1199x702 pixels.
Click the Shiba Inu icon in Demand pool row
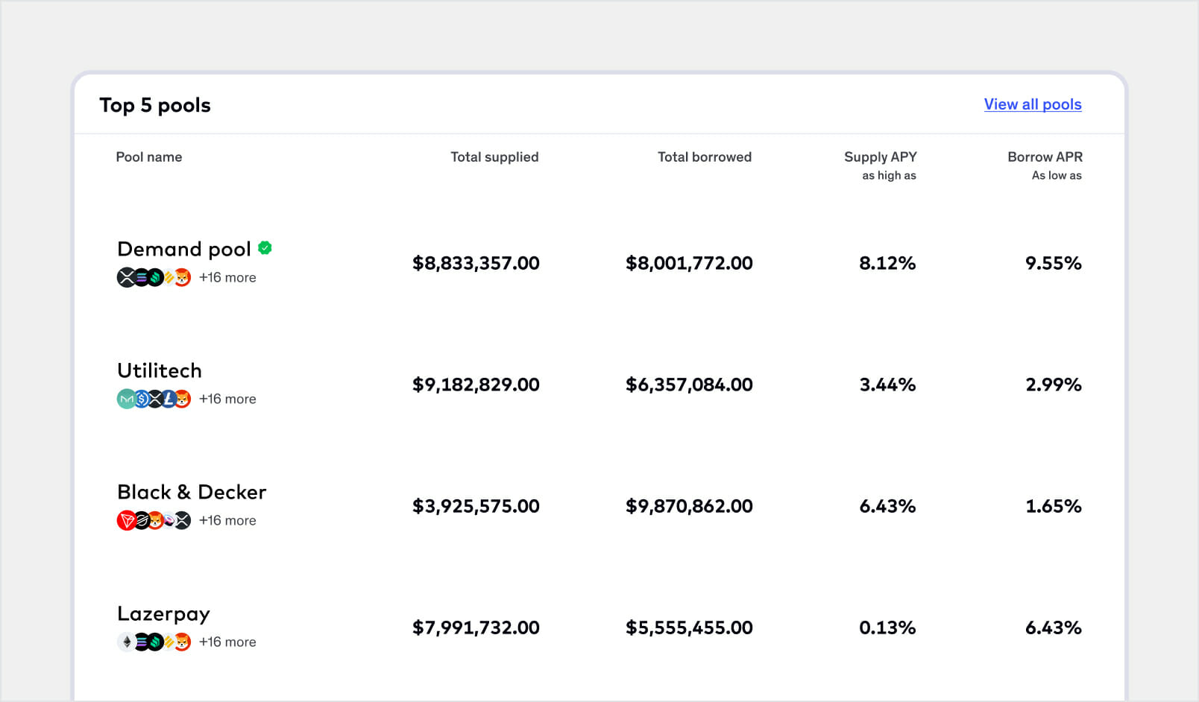[x=183, y=278]
